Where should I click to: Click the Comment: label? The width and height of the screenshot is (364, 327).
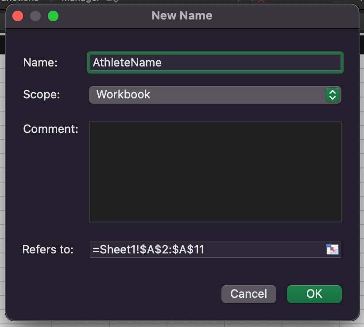pyautogui.click(x=50, y=129)
